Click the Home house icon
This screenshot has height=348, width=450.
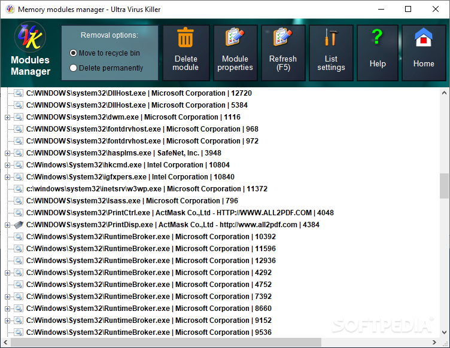(x=423, y=37)
